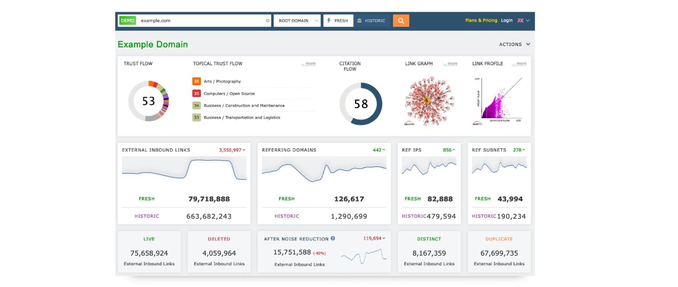Expand the Actions menu
678x287 pixels.
click(515, 44)
